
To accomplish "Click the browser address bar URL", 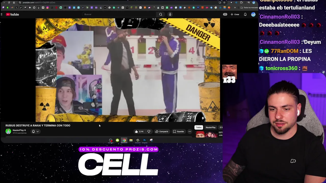I will 39,3.
